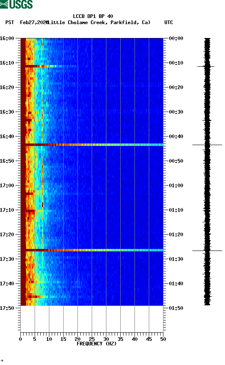This screenshot has height=365, width=225.
Task: Click the USGS logo
Action: pyautogui.click(x=16, y=4)
